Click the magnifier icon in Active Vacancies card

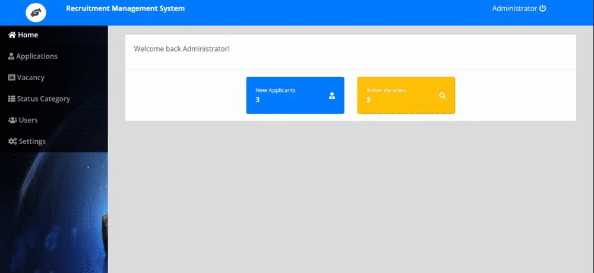[x=443, y=96]
